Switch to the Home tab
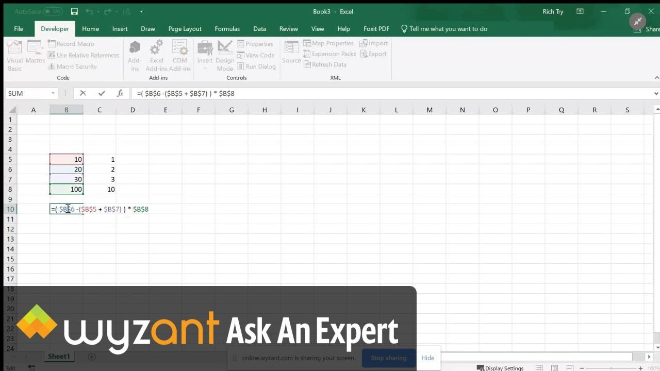 tap(90, 29)
